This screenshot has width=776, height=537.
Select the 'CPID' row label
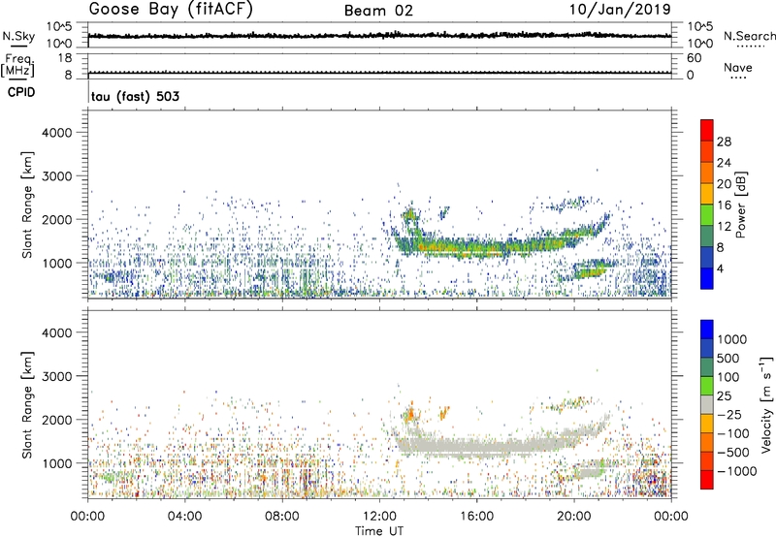(x=21, y=92)
